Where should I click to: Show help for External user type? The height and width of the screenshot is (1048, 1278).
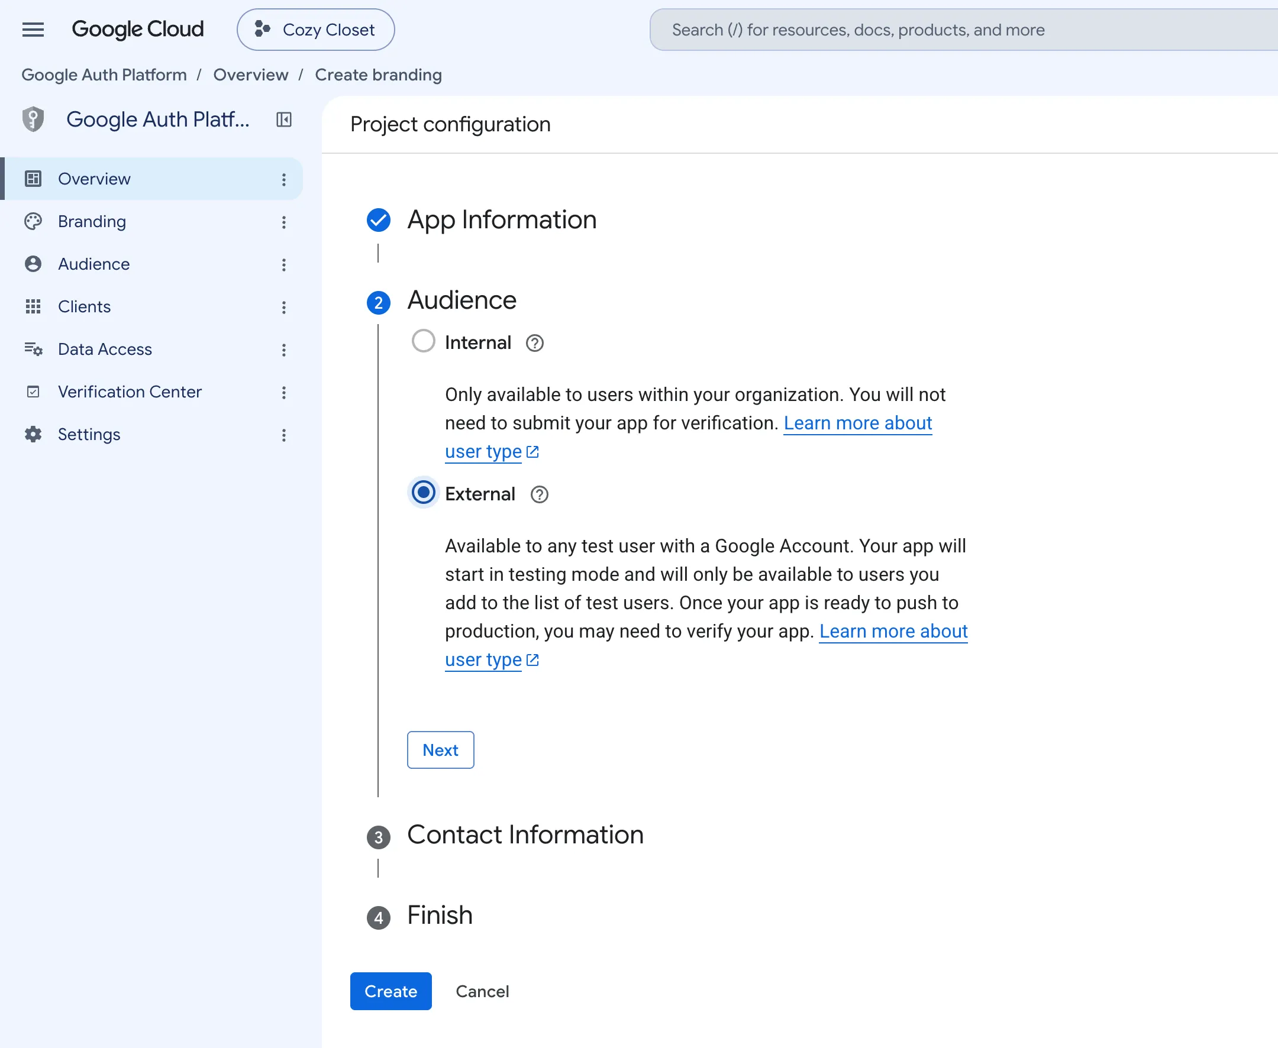[540, 494]
